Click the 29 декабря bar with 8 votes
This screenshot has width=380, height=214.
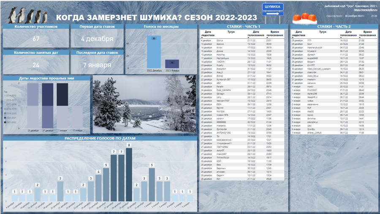click(x=129, y=174)
